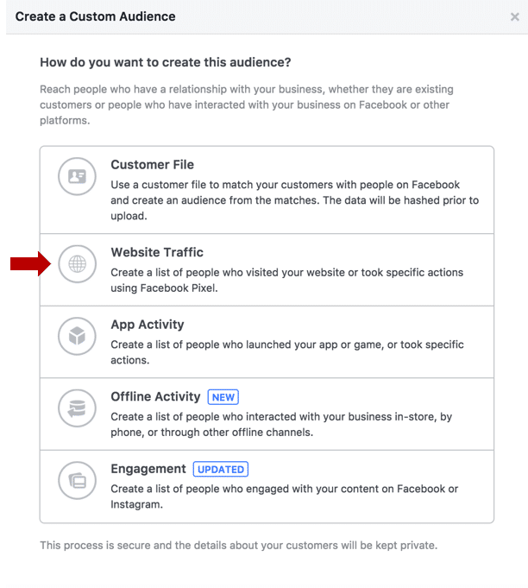Choose the Website Traffic title
528x588 pixels.
tap(157, 252)
